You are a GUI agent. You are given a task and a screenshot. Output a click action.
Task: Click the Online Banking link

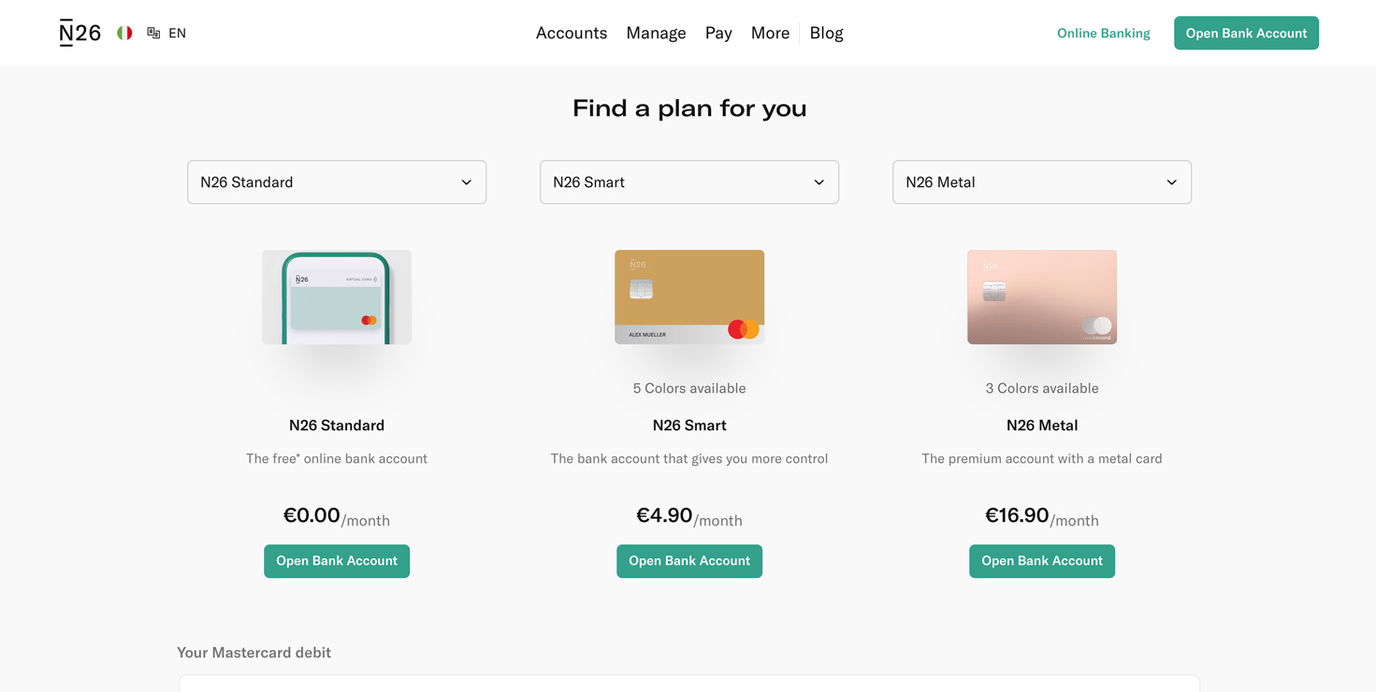tap(1103, 33)
